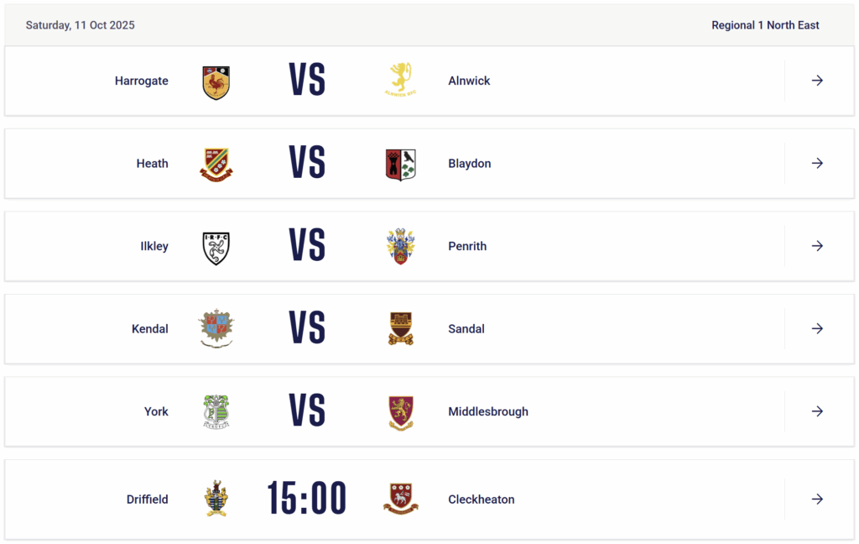Open Harrogate vs Alnwick match arrow
The height and width of the screenshot is (544, 859).
[817, 81]
